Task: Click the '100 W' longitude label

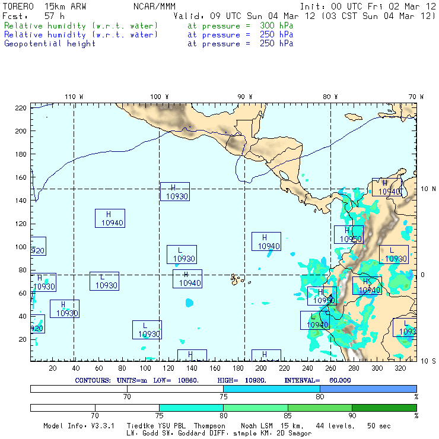Action: (x=160, y=97)
